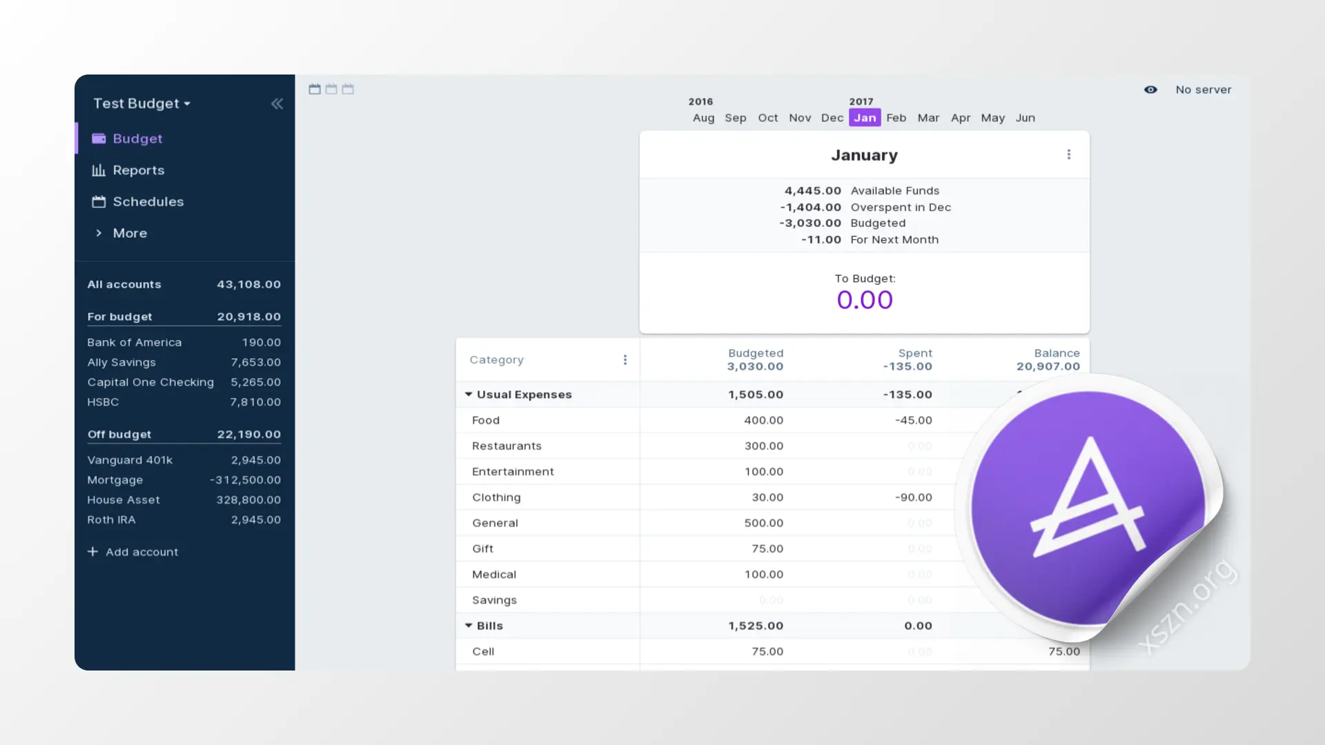Edit Entertainment budgeted amount 100.00

763,472
